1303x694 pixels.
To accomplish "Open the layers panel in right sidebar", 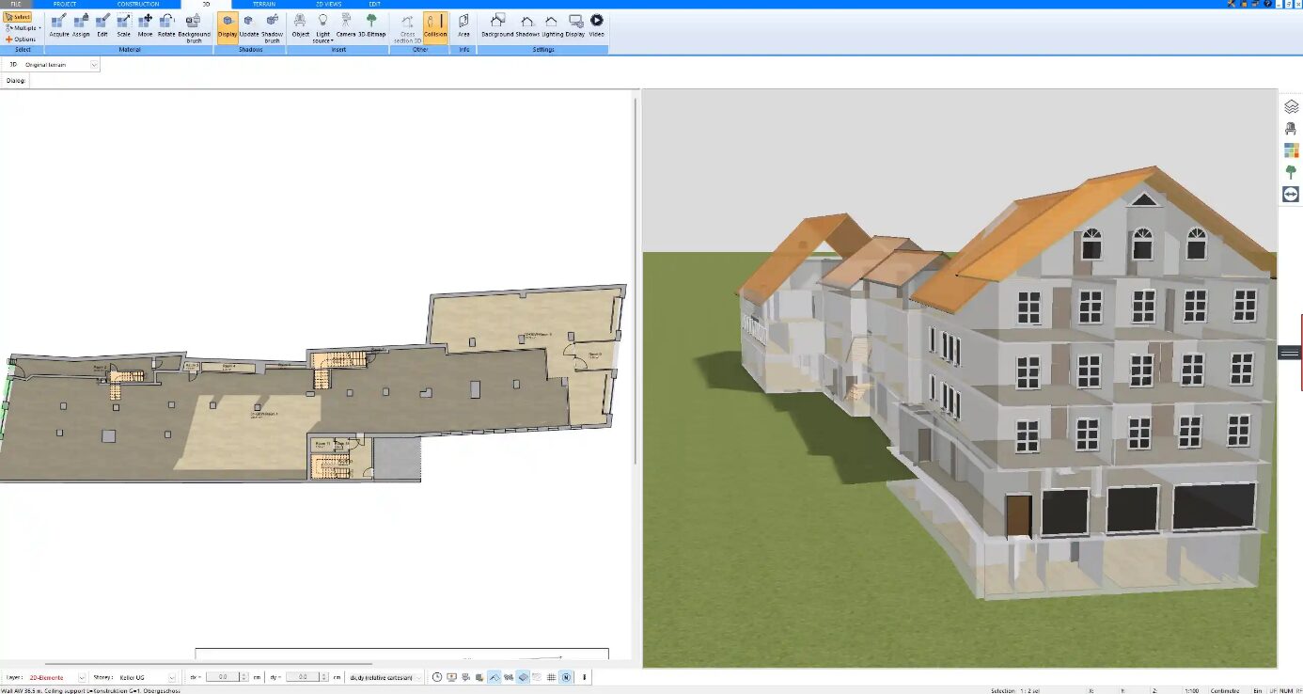I will click(1291, 107).
